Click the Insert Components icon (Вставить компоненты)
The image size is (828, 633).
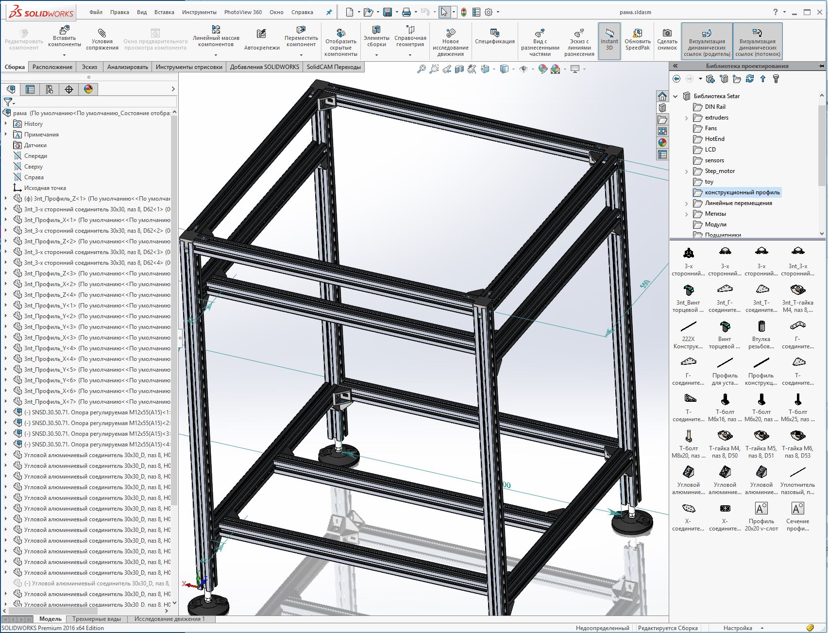(x=64, y=32)
